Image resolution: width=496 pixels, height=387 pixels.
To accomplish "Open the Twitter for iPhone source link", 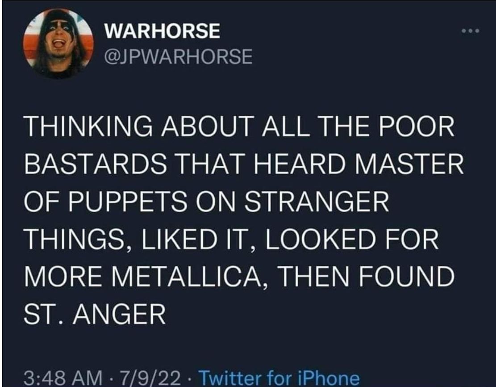I will (279, 378).
